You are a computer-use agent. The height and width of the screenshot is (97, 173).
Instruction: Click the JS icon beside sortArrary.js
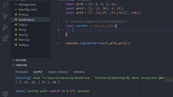(x=16, y=20)
